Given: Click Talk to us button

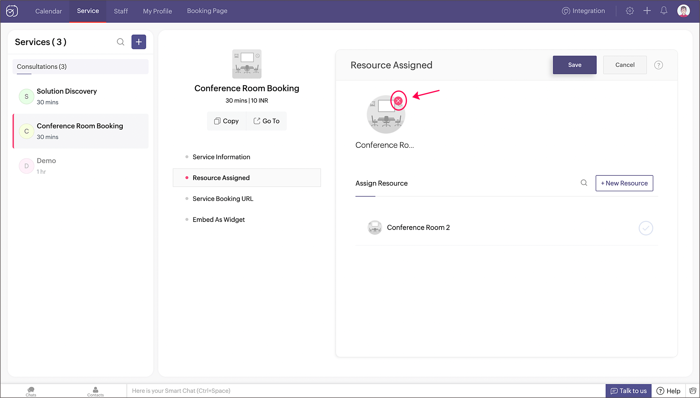Looking at the screenshot, I should pyautogui.click(x=628, y=391).
